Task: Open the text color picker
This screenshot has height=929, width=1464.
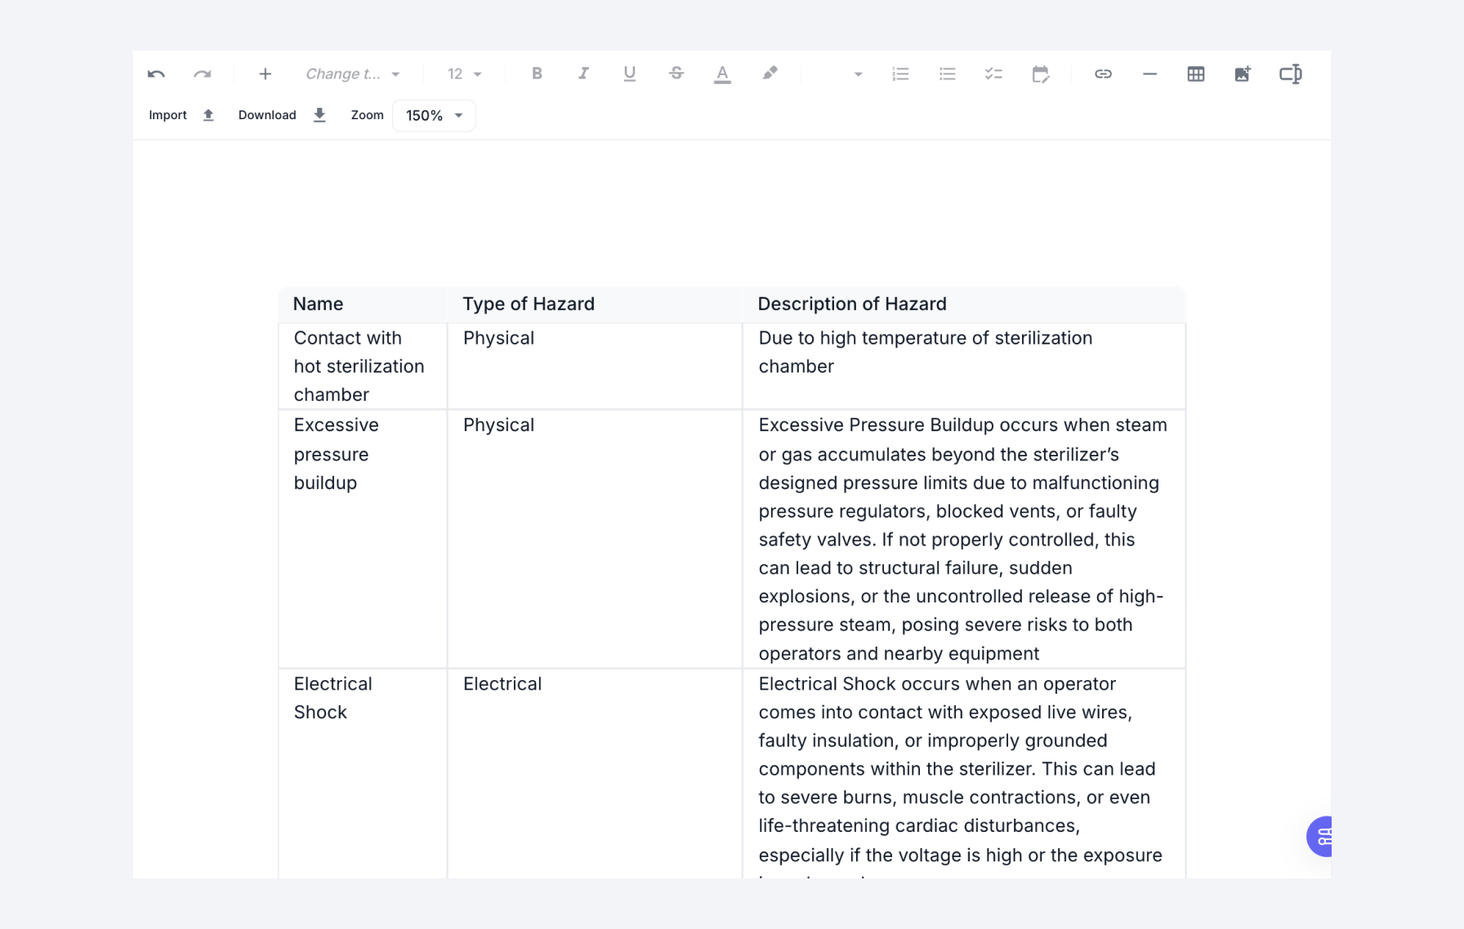Action: pyautogui.click(x=722, y=74)
